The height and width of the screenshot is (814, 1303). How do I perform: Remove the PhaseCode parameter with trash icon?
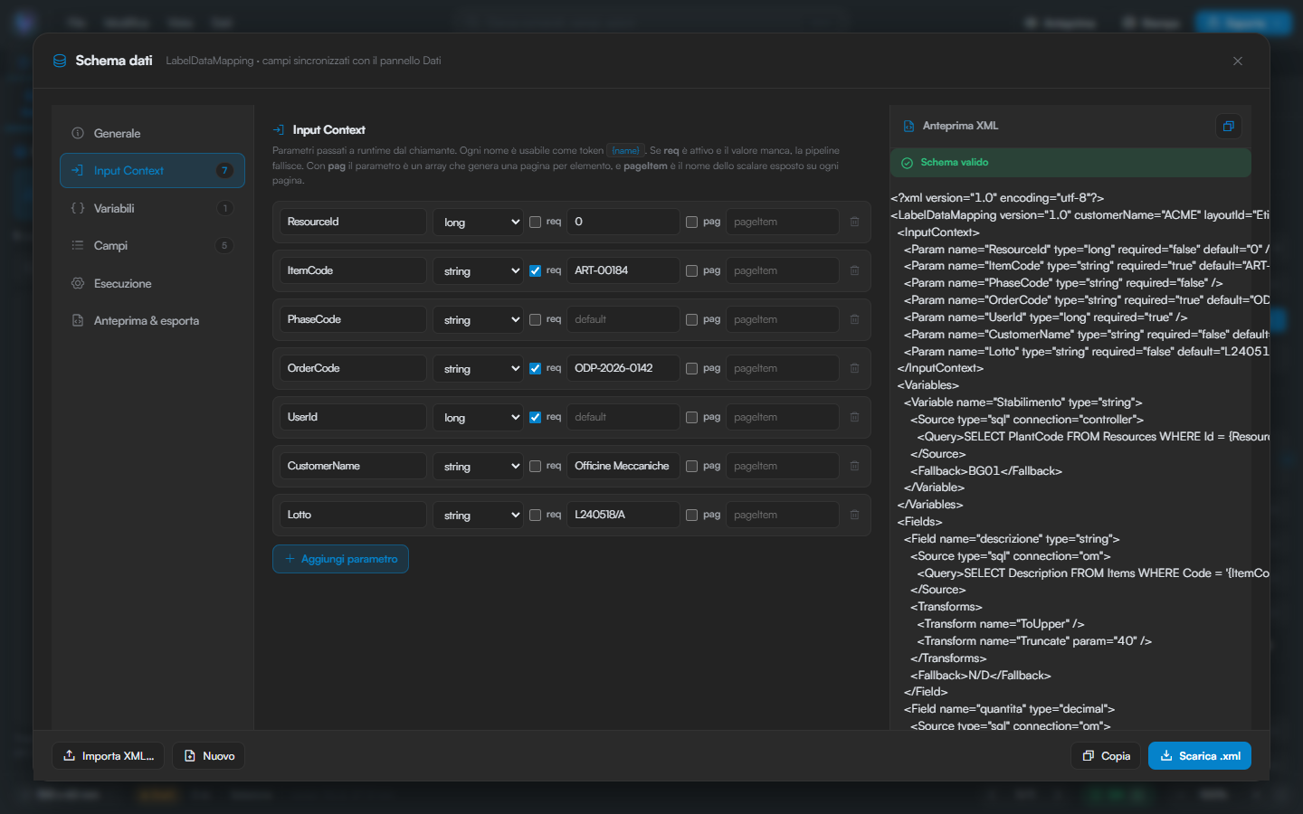coord(854,319)
